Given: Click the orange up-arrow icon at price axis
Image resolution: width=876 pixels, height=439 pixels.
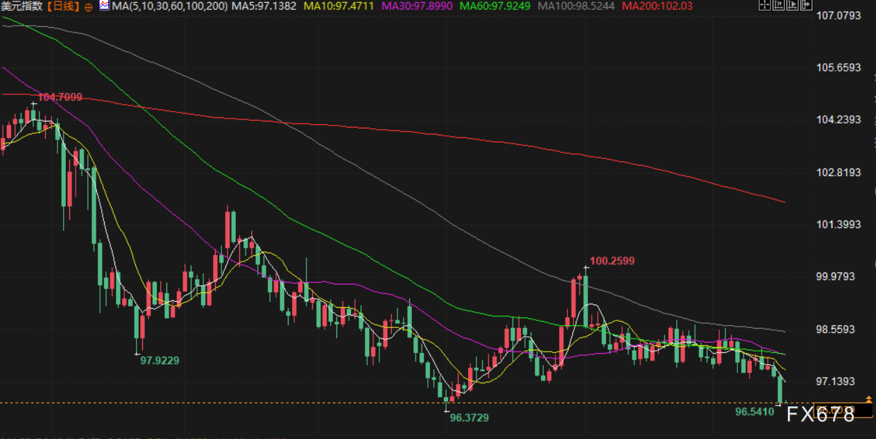Looking at the screenshot, I should pos(868,399).
